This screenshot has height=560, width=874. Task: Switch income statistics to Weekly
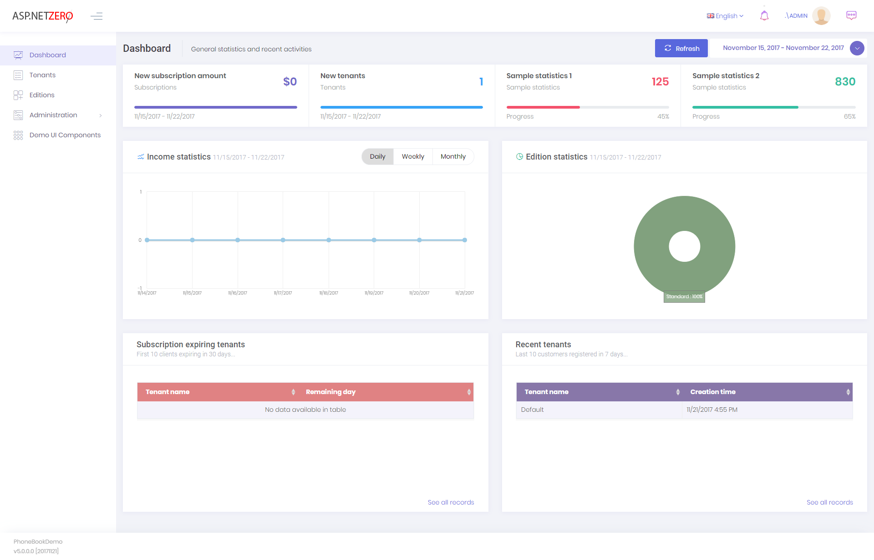[x=412, y=156]
